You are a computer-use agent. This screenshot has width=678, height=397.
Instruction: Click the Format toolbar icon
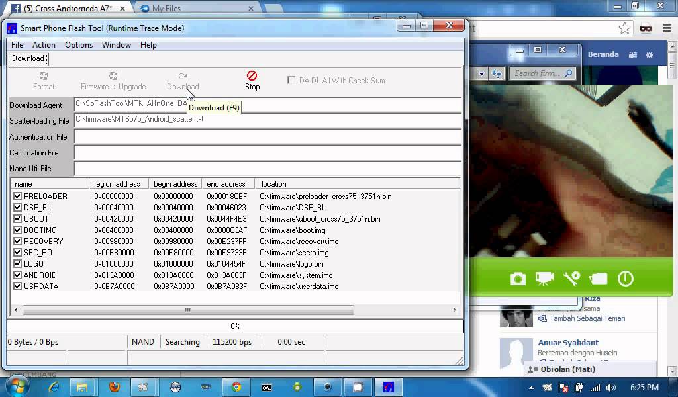pyautogui.click(x=44, y=77)
